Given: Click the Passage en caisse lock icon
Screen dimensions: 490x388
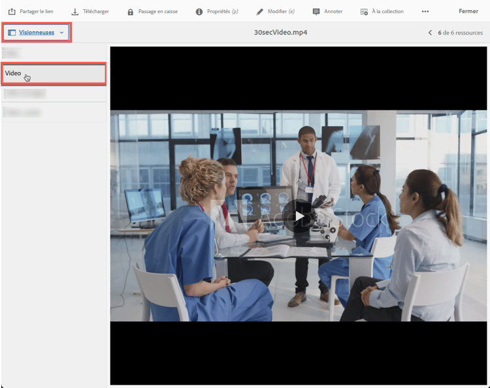Looking at the screenshot, I should [130, 12].
